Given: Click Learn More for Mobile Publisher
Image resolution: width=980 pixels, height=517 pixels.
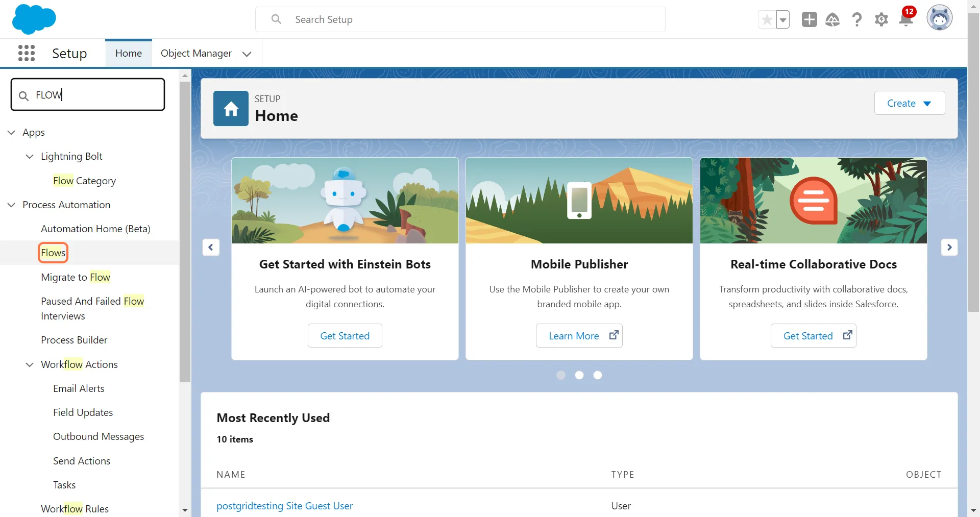Looking at the screenshot, I should point(579,336).
